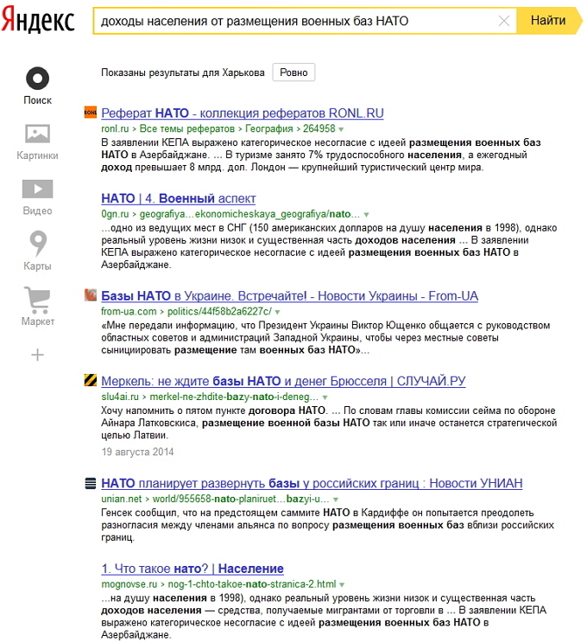Image resolution: width=587 pixels, height=642 pixels.
Task: Click the СЛУЧАЙ.РУ striped favicon
Action: (x=91, y=380)
